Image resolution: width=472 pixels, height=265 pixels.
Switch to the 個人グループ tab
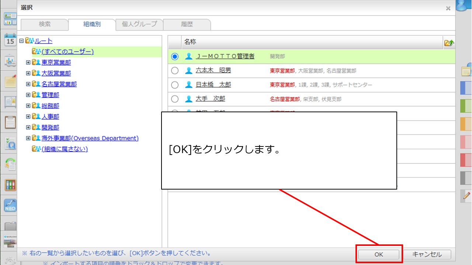(139, 24)
